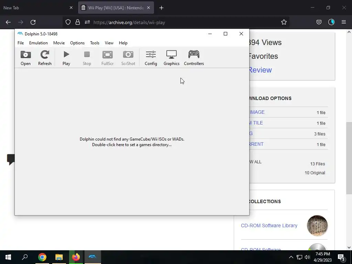352x264 pixels.
Task: Take a screenshot with the ScrShot icon
Action: tap(128, 58)
